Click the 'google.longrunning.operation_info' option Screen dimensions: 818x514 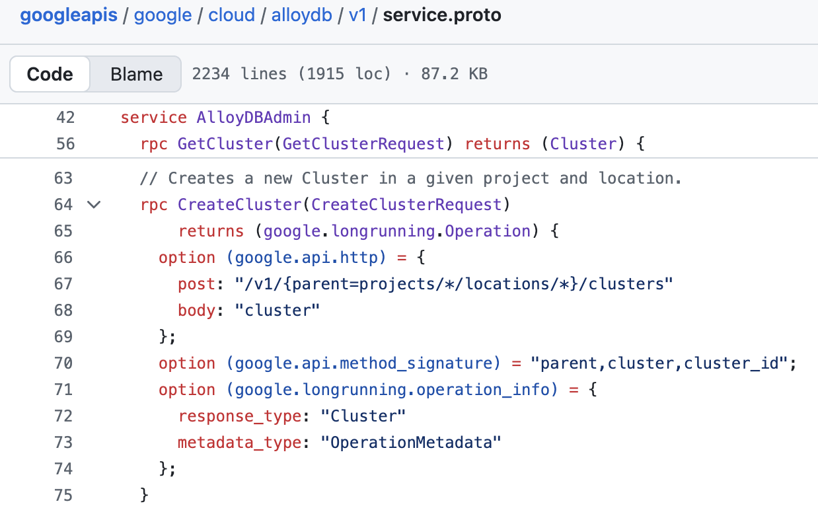pos(392,390)
